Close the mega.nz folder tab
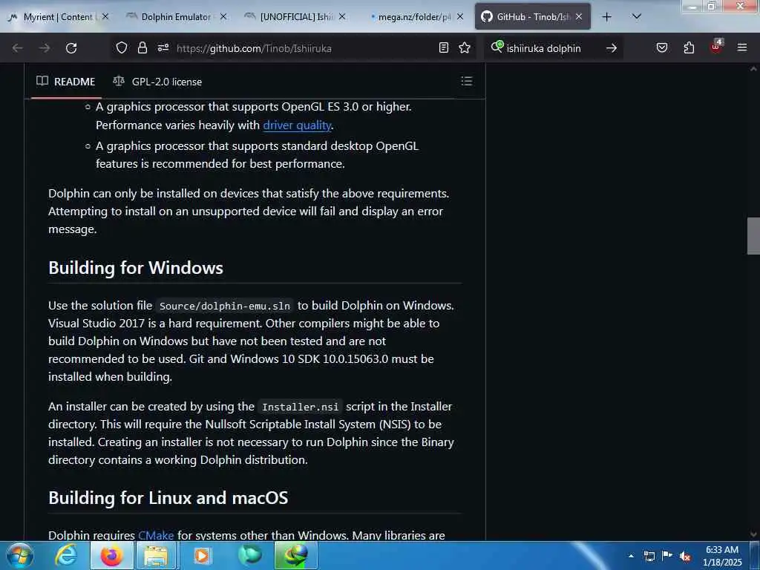Image resolution: width=760 pixels, height=570 pixels. pyautogui.click(x=460, y=16)
